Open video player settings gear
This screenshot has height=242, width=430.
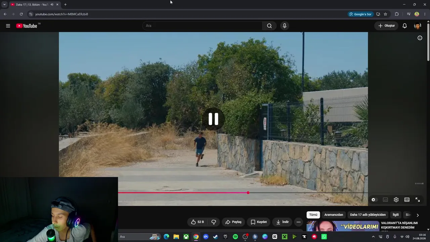pyautogui.click(x=396, y=200)
